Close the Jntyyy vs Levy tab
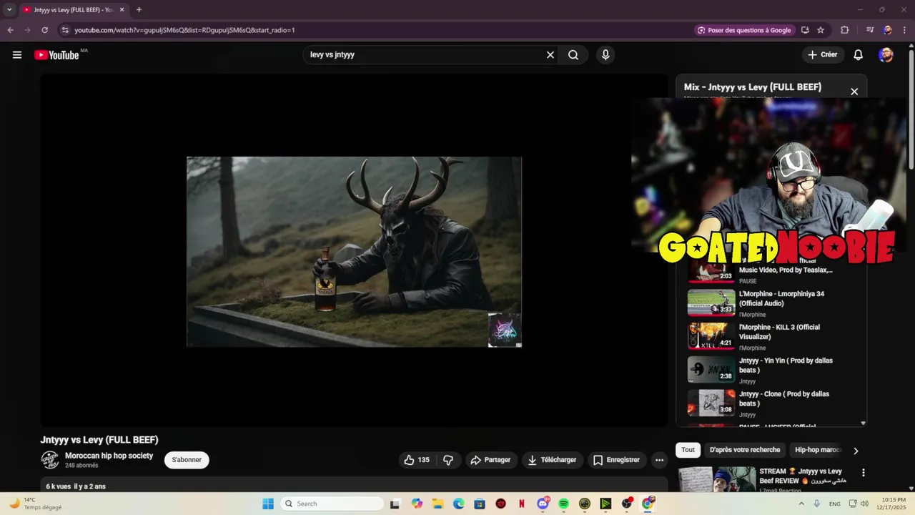The height and width of the screenshot is (515, 915). tap(122, 10)
